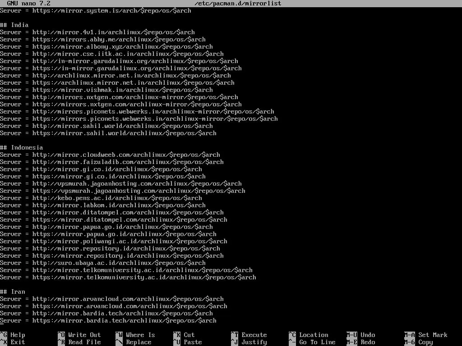The image size is (462, 346).
Task: Click the https mirrors.nxtgen.com line
Action: (x=121, y=104)
